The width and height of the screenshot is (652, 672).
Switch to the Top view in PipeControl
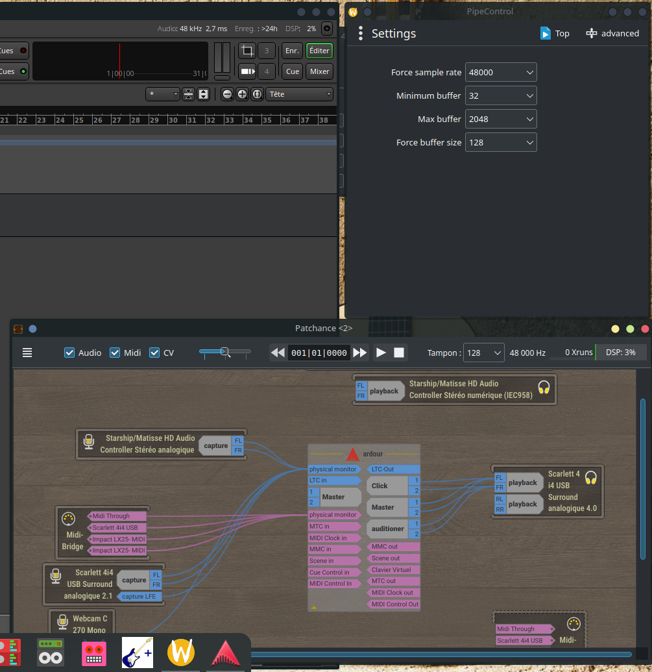(x=555, y=34)
